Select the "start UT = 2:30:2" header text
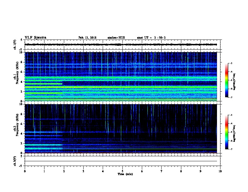 [x=151, y=38]
